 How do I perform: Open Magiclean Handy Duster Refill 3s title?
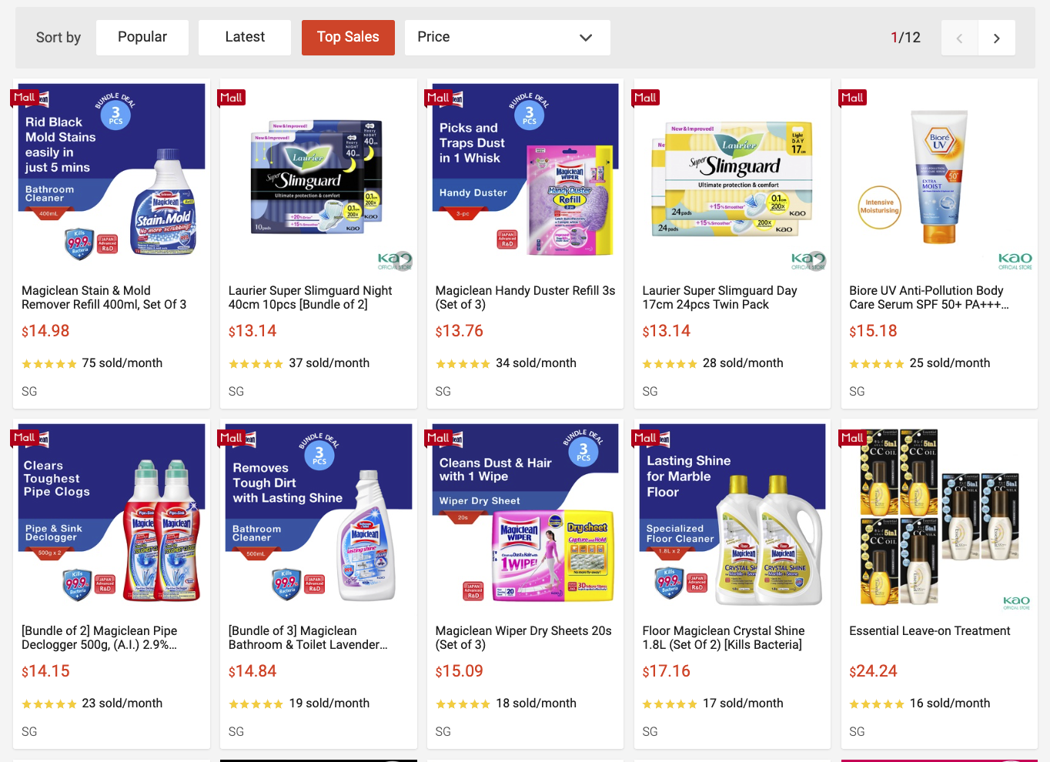tap(525, 297)
